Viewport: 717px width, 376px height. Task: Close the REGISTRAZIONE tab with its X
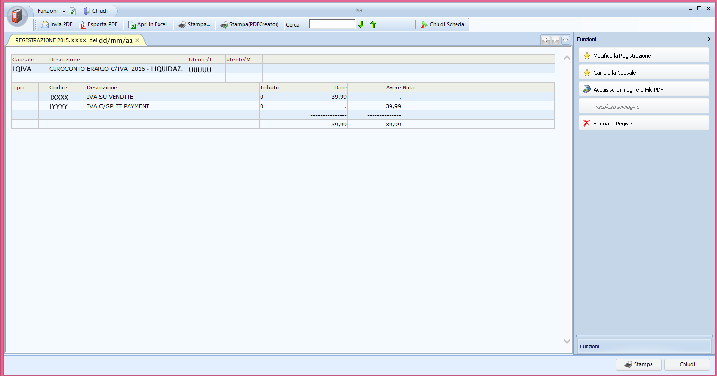(x=137, y=40)
